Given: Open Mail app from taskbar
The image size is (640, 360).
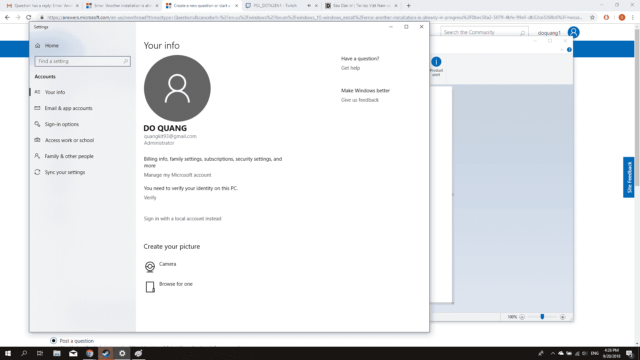Looking at the screenshot, I should (x=73, y=353).
